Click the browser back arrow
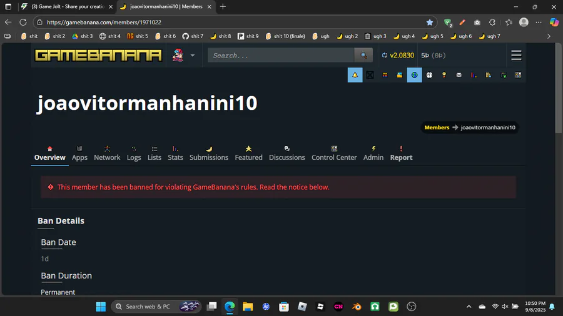The width and height of the screenshot is (563, 316). point(8,22)
